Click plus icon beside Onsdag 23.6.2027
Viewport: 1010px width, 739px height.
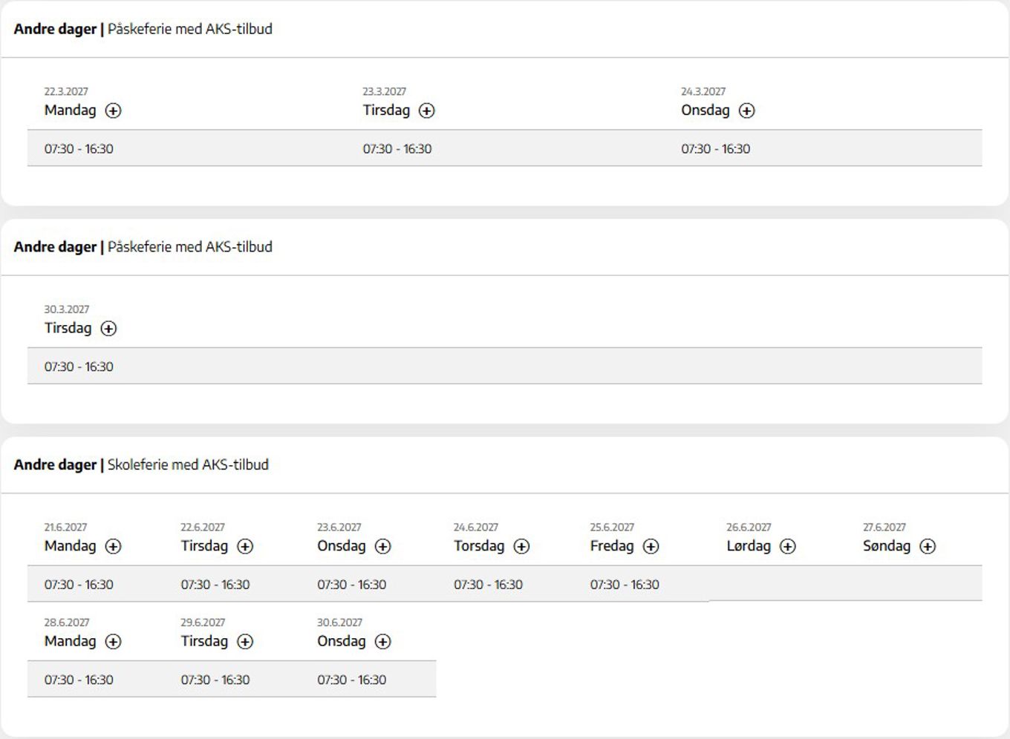tap(382, 546)
